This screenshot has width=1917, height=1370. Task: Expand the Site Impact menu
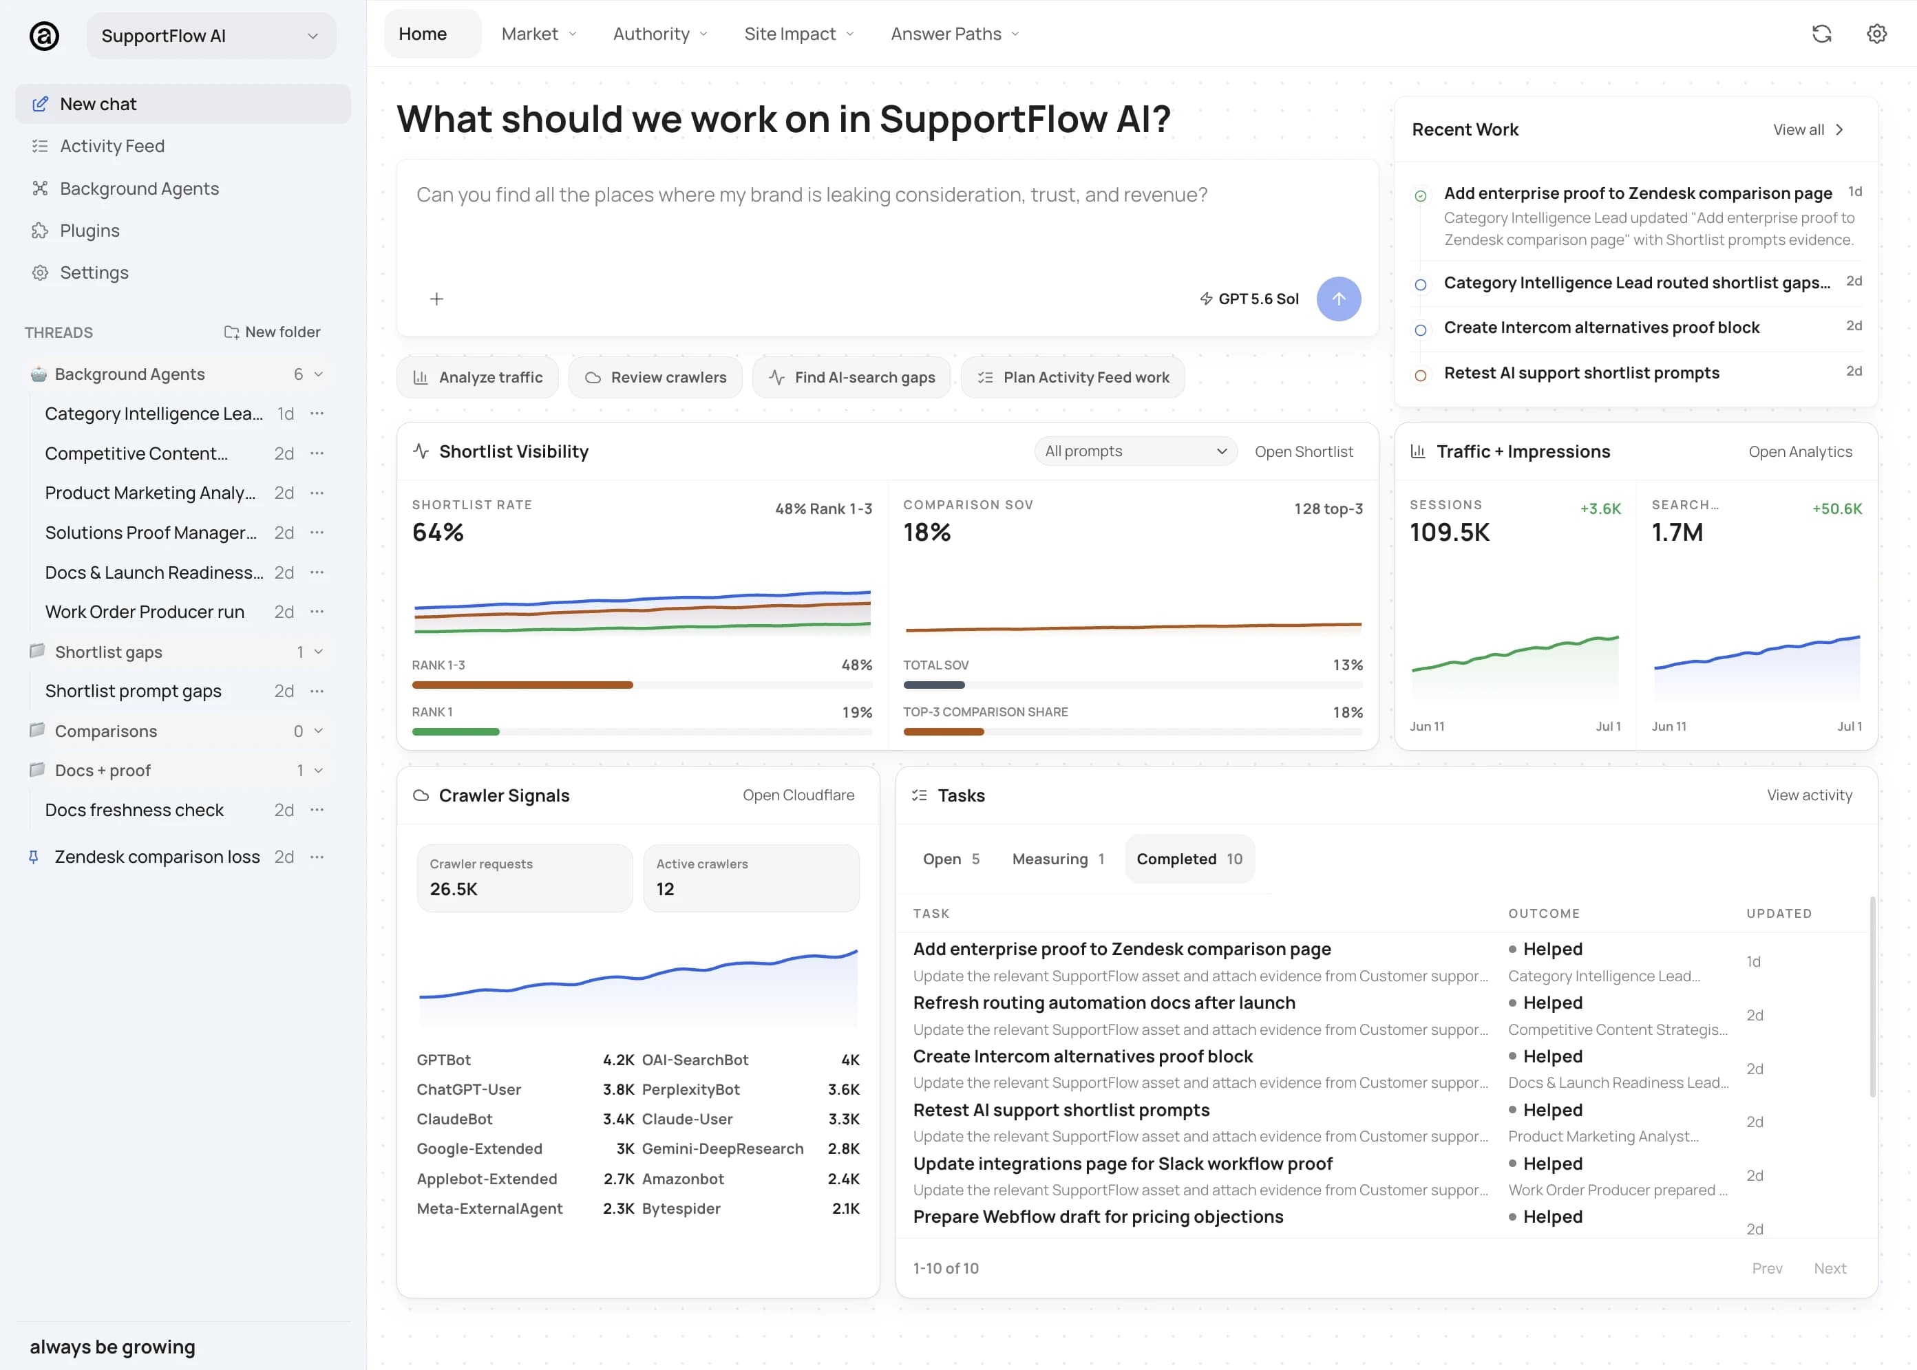coord(799,34)
